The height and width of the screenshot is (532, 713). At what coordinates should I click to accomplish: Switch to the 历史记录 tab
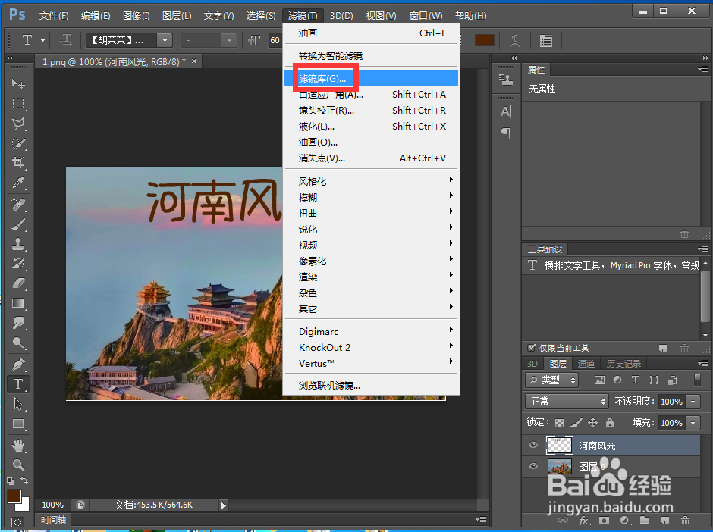coord(623,364)
